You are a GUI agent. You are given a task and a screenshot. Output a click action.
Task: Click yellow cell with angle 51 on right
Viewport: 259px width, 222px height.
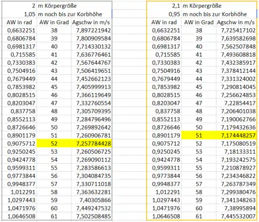(199, 135)
